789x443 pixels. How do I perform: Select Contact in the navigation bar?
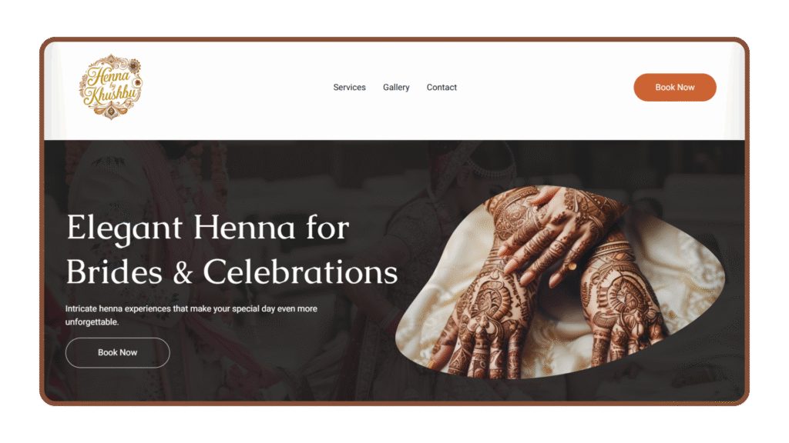tap(442, 88)
